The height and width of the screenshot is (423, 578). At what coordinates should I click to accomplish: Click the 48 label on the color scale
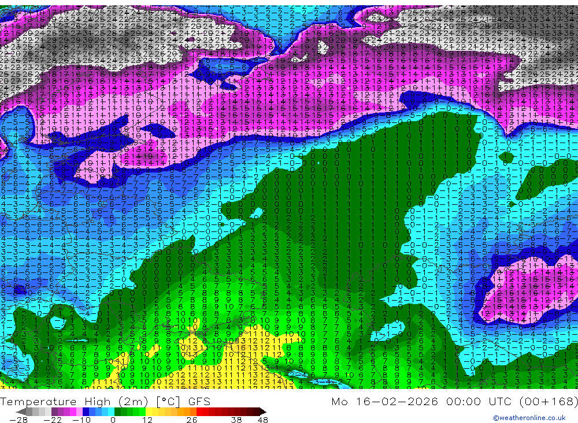tap(262, 420)
